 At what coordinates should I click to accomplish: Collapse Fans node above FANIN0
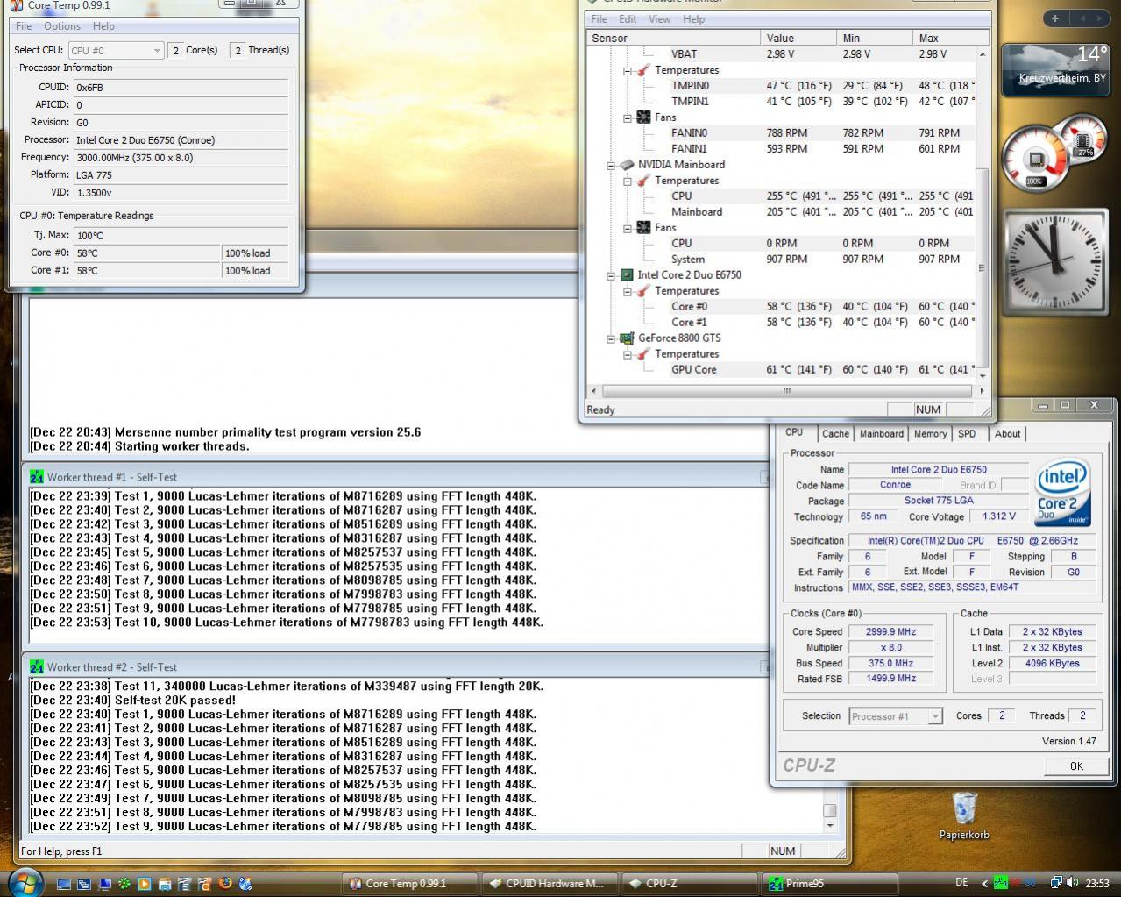click(x=628, y=117)
